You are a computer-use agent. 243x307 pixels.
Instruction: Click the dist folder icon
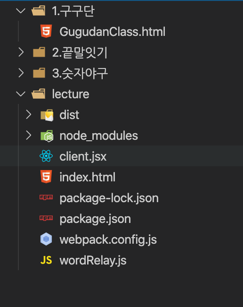(47, 115)
